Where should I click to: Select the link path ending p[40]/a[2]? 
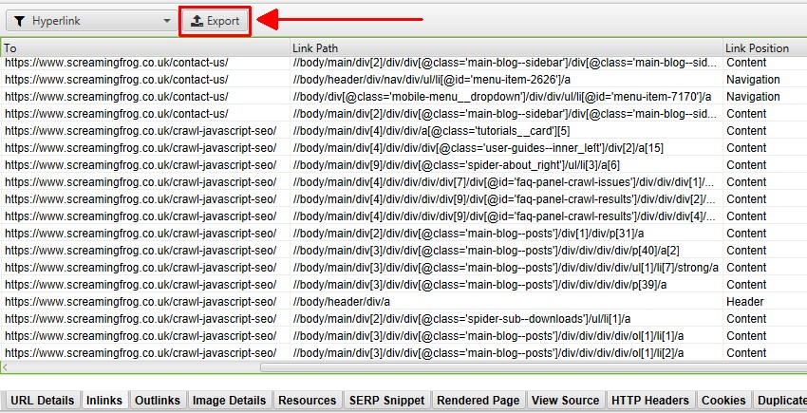pyautogui.click(x=486, y=251)
